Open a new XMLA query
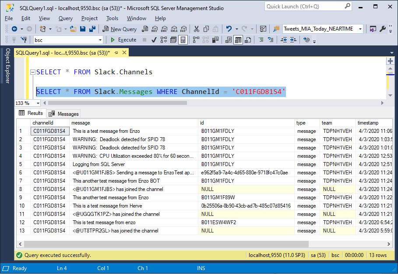398x274 pixels. tap(174, 29)
